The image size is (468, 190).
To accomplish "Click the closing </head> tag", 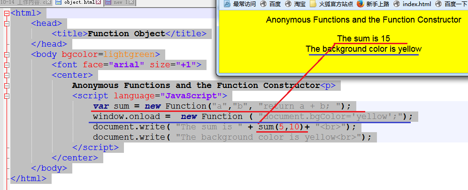I will (49, 44).
